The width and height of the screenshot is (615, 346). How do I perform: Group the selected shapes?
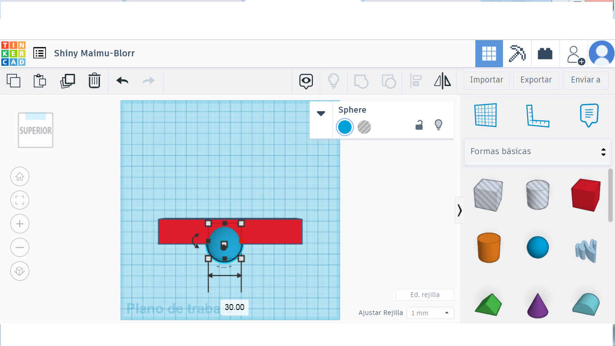coord(361,81)
